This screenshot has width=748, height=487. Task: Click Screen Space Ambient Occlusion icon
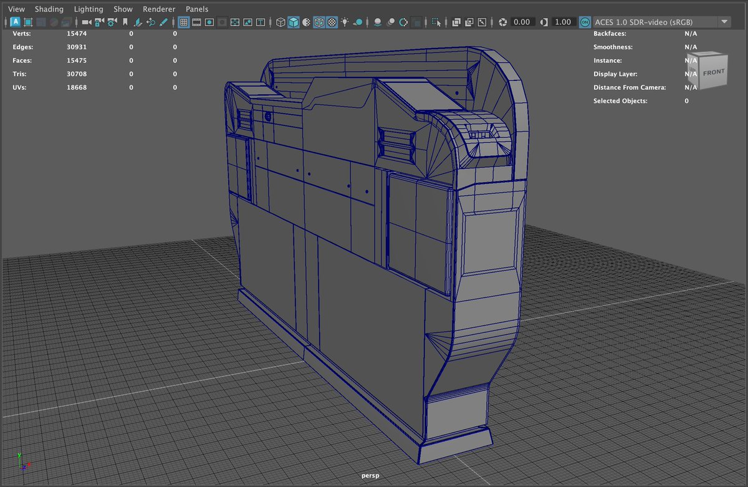pyautogui.click(x=378, y=22)
